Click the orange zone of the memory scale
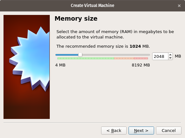The image size is (185, 138). click(x=124, y=59)
